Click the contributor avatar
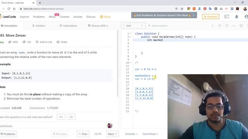Screen dimensions: 248x139 coord(110,125)
